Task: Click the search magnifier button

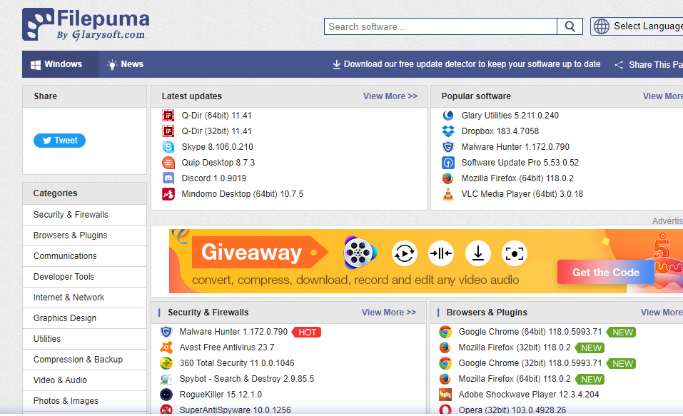Action: coord(570,26)
